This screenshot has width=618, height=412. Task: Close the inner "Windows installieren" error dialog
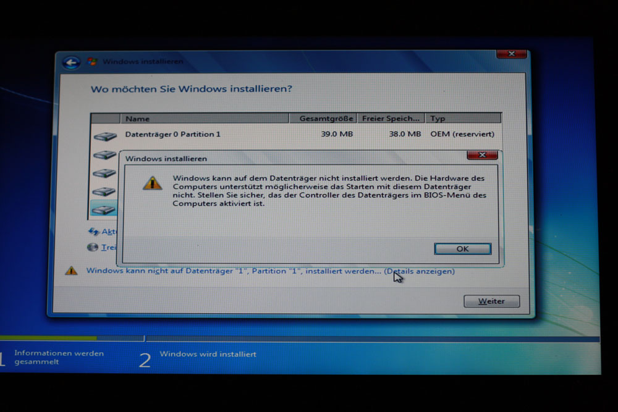click(482, 155)
